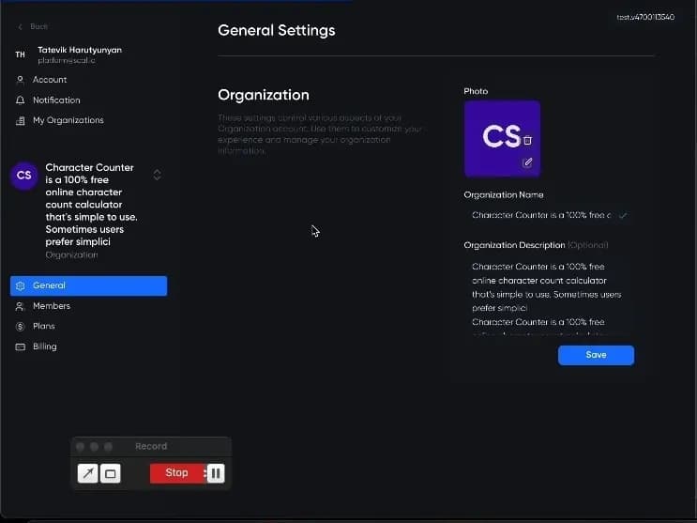Stop the recording
Image resolution: width=697 pixels, height=523 pixels.
[x=176, y=473]
